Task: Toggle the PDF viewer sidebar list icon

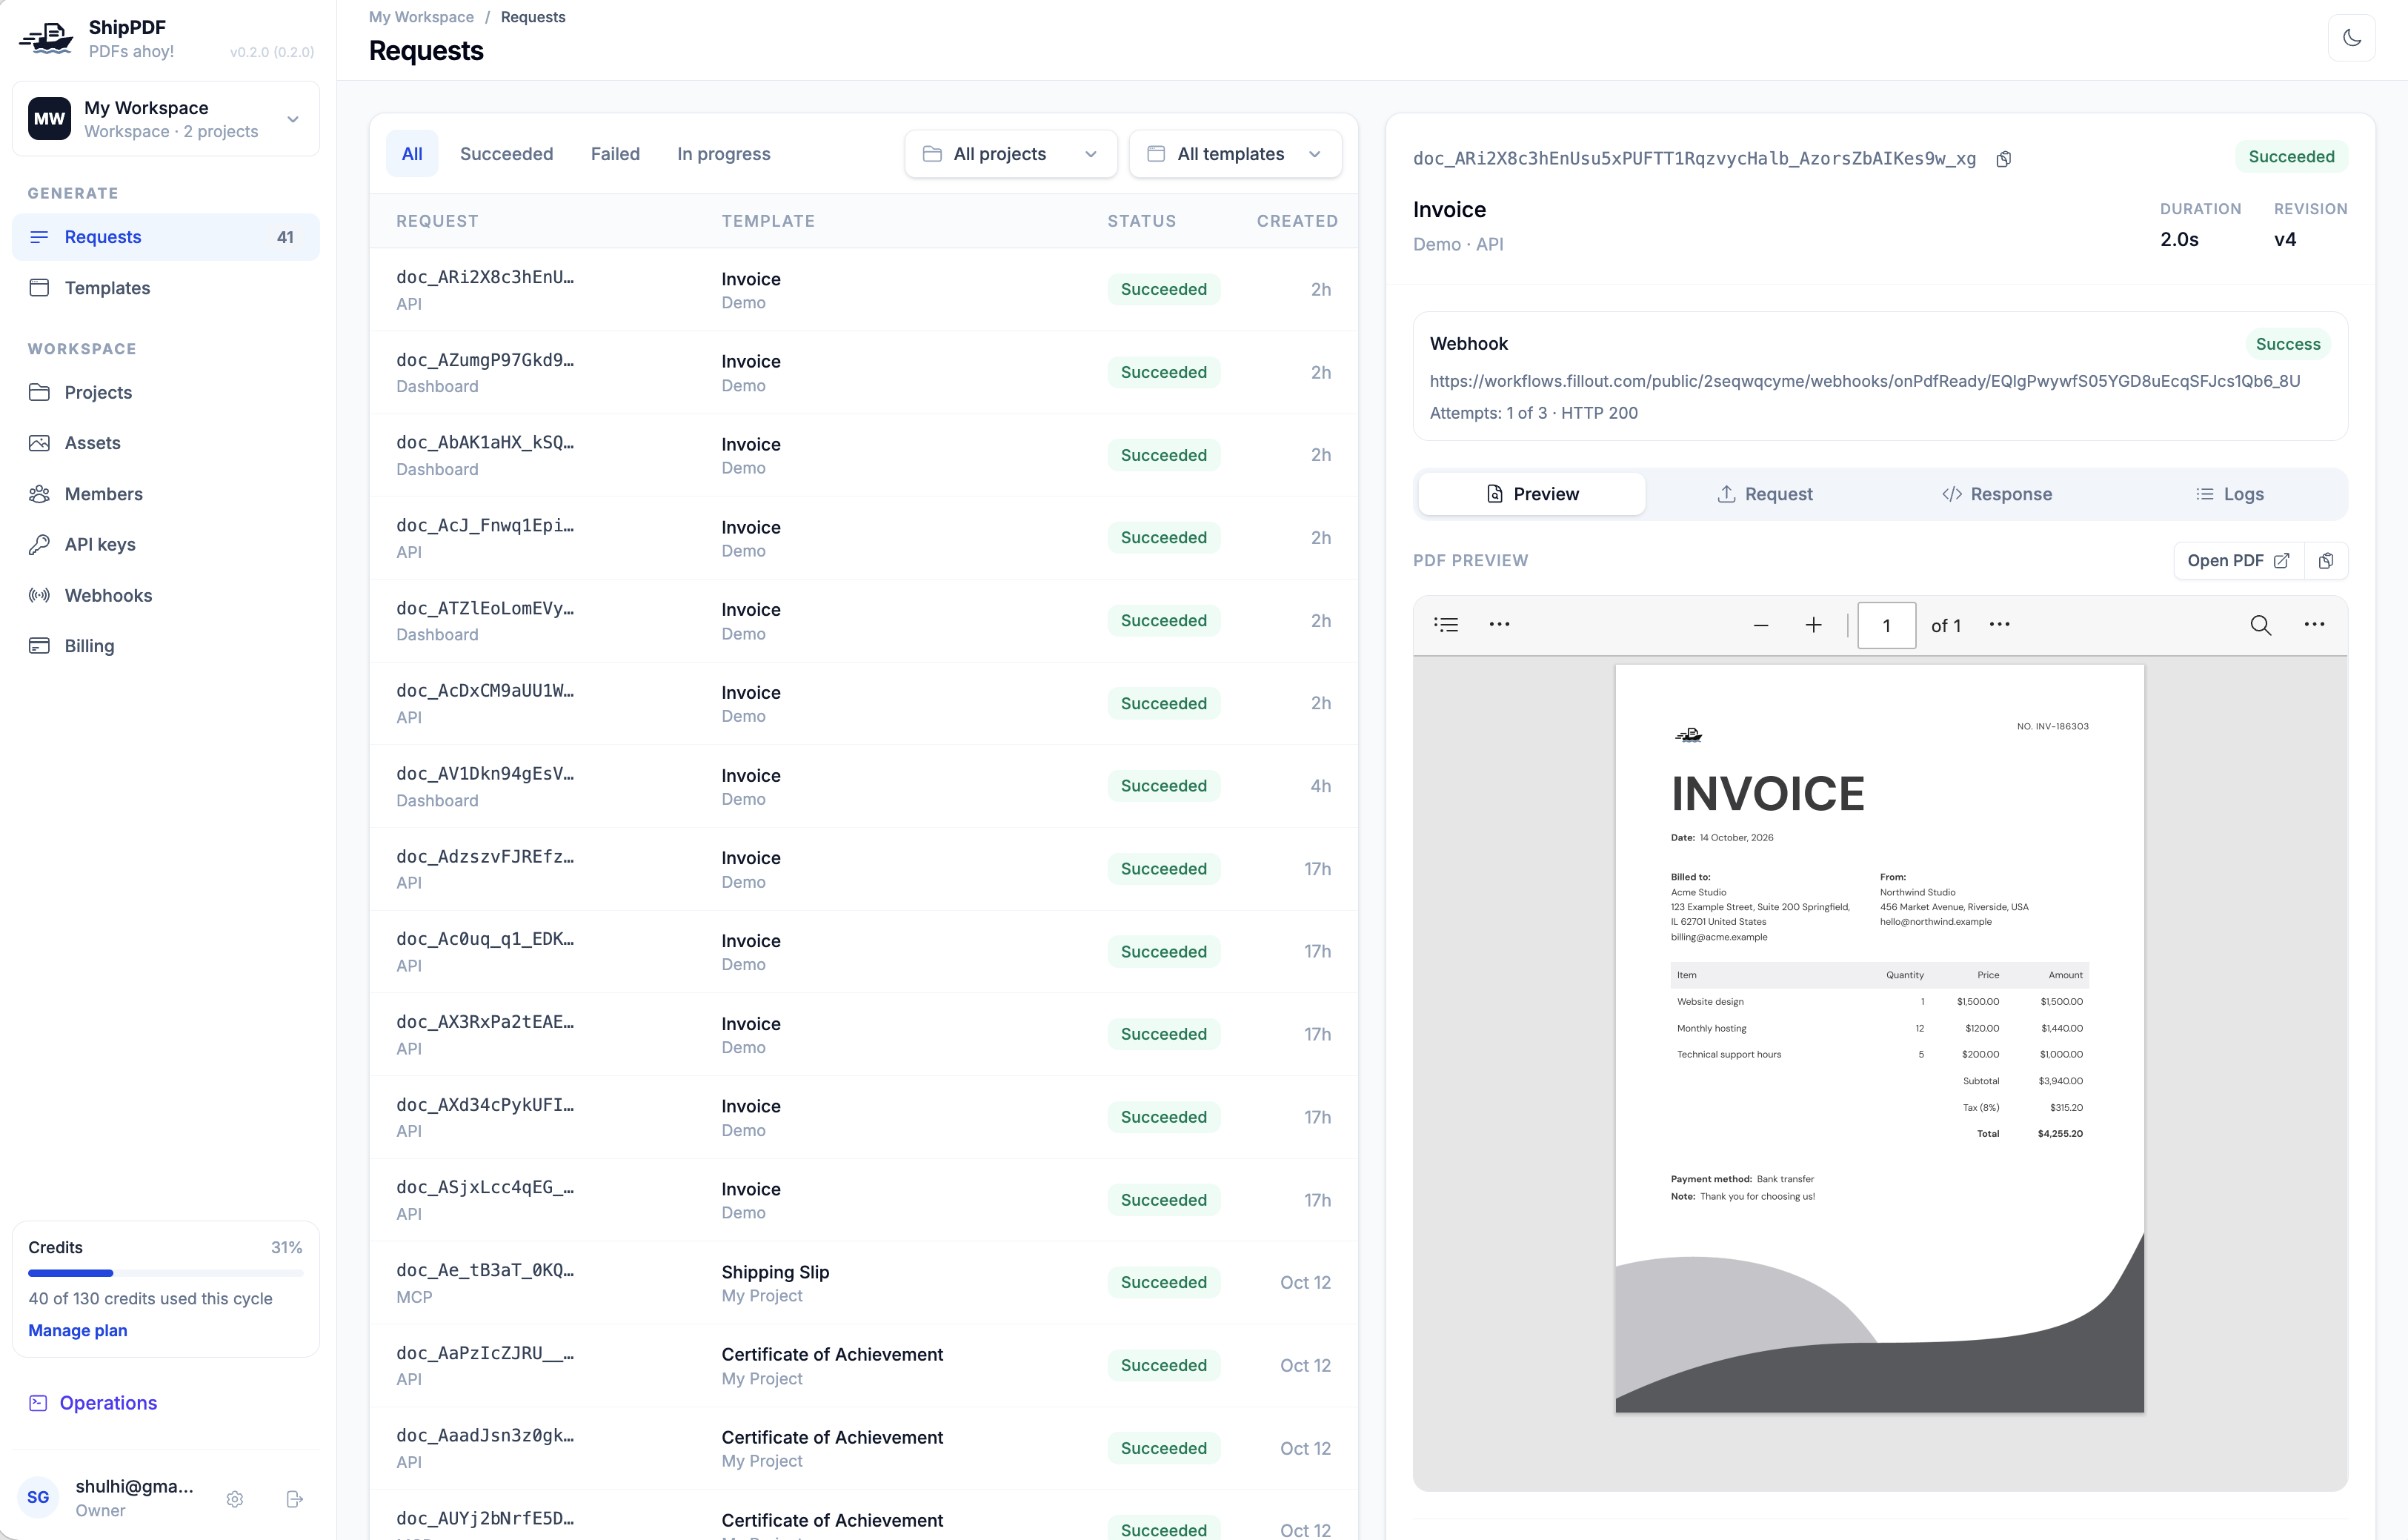Action: pyautogui.click(x=1446, y=625)
